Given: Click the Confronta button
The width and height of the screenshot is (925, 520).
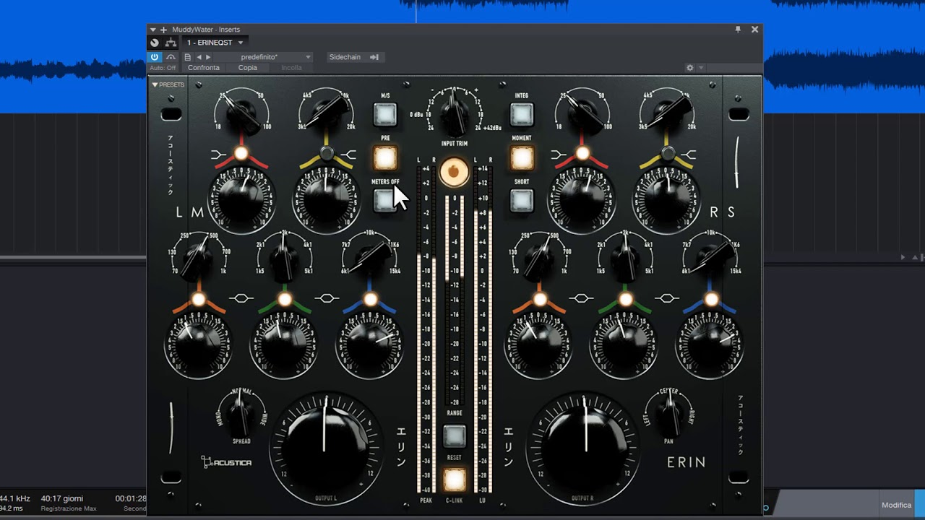Looking at the screenshot, I should (x=204, y=68).
